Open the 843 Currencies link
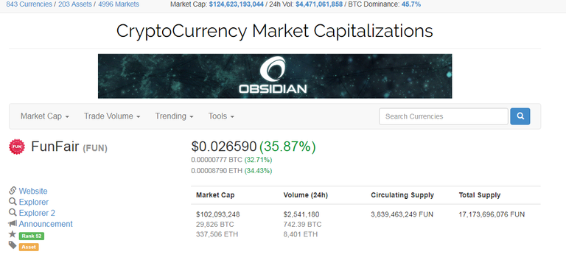This screenshot has height=274, width=566. (x=29, y=4)
